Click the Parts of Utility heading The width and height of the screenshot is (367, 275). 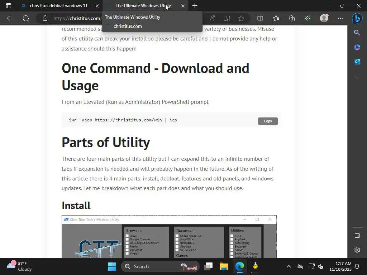point(106,142)
